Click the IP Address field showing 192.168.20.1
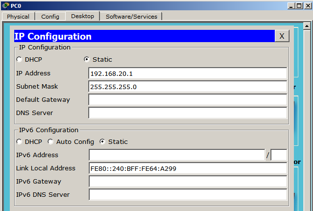The height and width of the screenshot is (211, 313). coord(188,73)
